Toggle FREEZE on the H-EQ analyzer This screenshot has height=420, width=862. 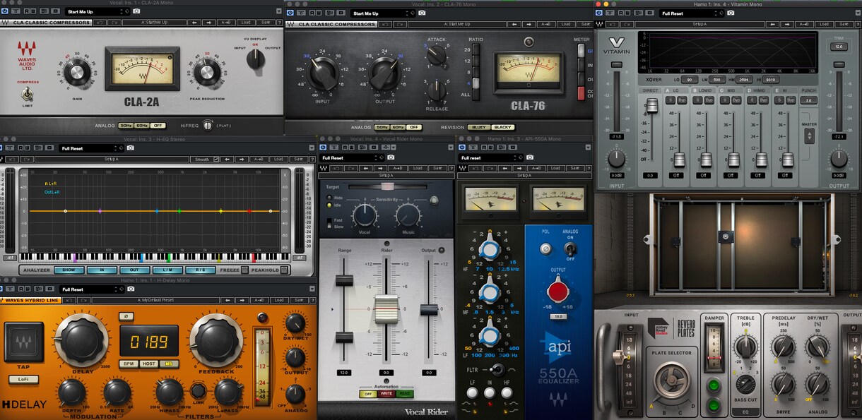[x=244, y=270]
